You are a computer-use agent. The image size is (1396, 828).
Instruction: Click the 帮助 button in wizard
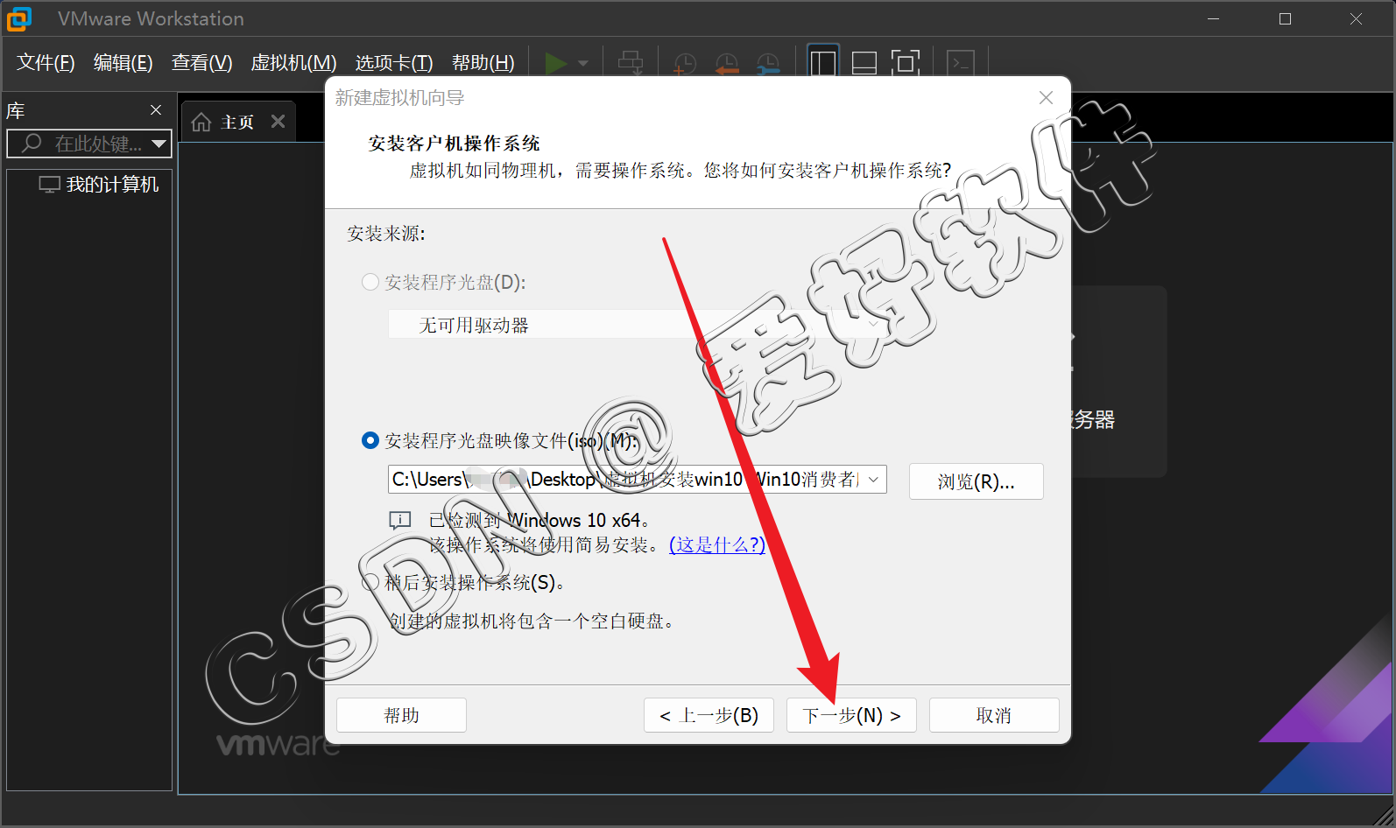pyautogui.click(x=401, y=715)
